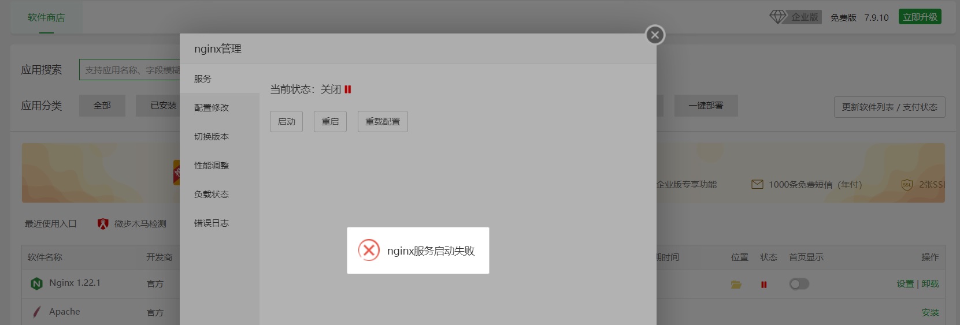Click 设置 link for Nginx
The height and width of the screenshot is (325, 960).
click(905, 284)
